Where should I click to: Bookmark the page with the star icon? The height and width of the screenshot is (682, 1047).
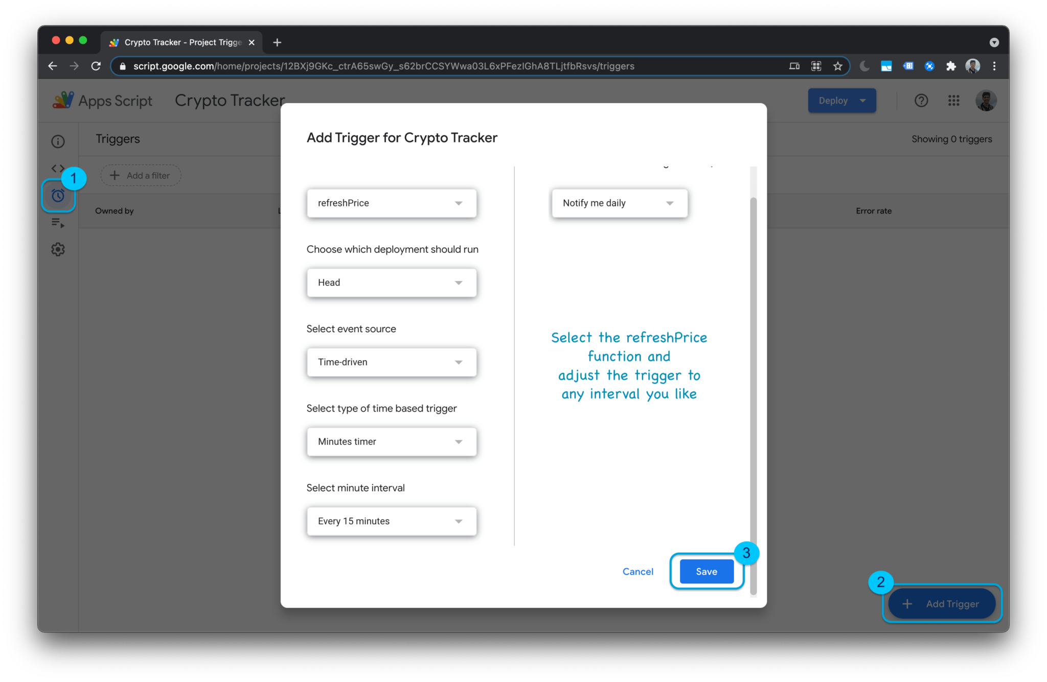click(837, 66)
